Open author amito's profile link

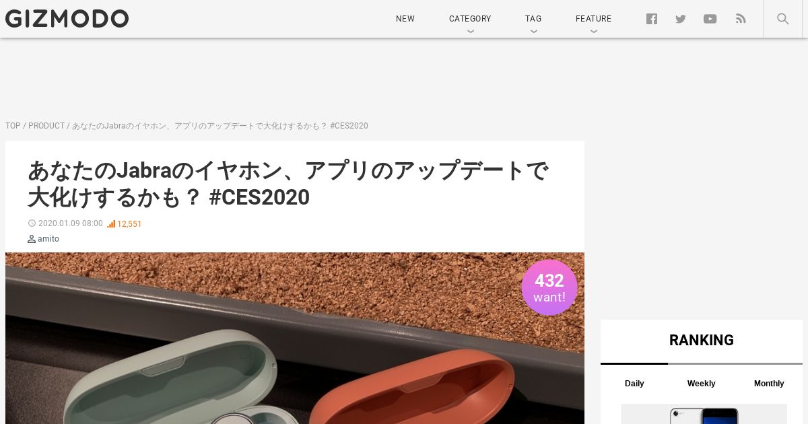tap(48, 239)
